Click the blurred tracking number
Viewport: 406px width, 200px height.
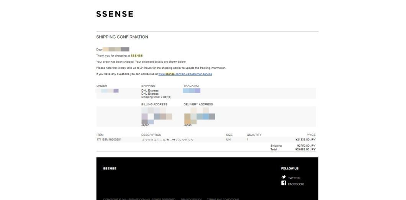pos(192,90)
